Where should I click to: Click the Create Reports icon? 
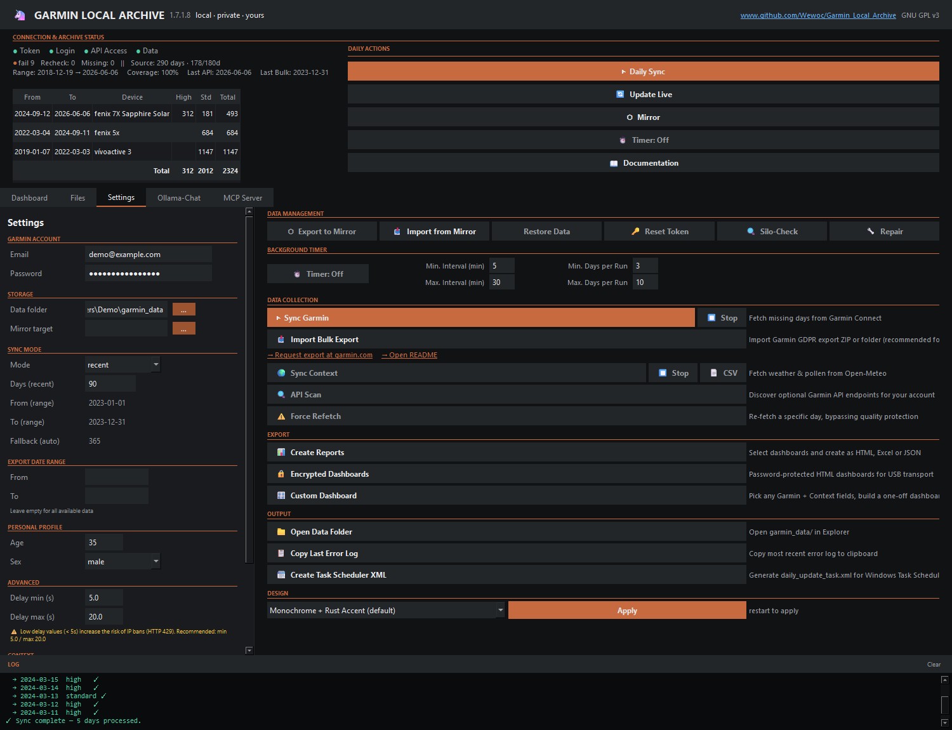(281, 452)
